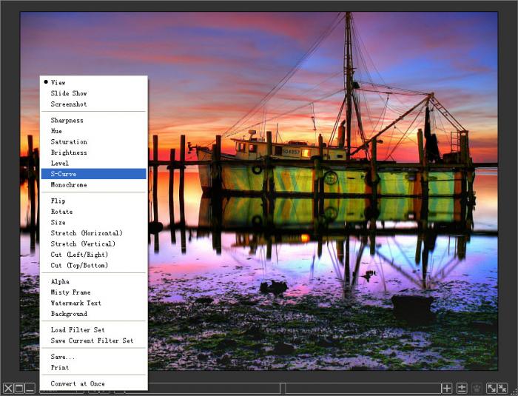
Task: Apply Misty Frame effect
Action: 93,292
